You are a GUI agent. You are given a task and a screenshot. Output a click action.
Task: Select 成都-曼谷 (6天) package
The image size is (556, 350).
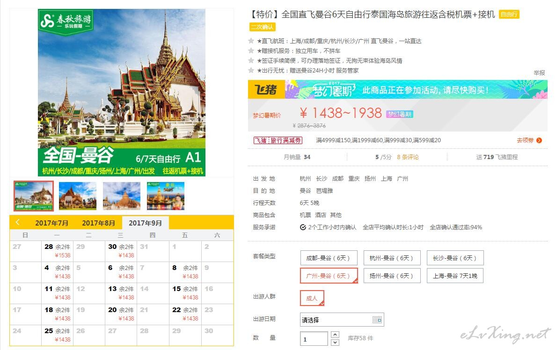coord(329,258)
